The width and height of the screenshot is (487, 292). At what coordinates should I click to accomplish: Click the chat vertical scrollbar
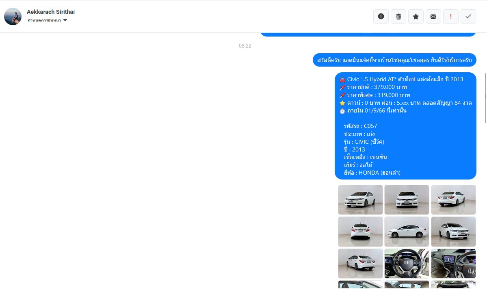tap(485, 98)
